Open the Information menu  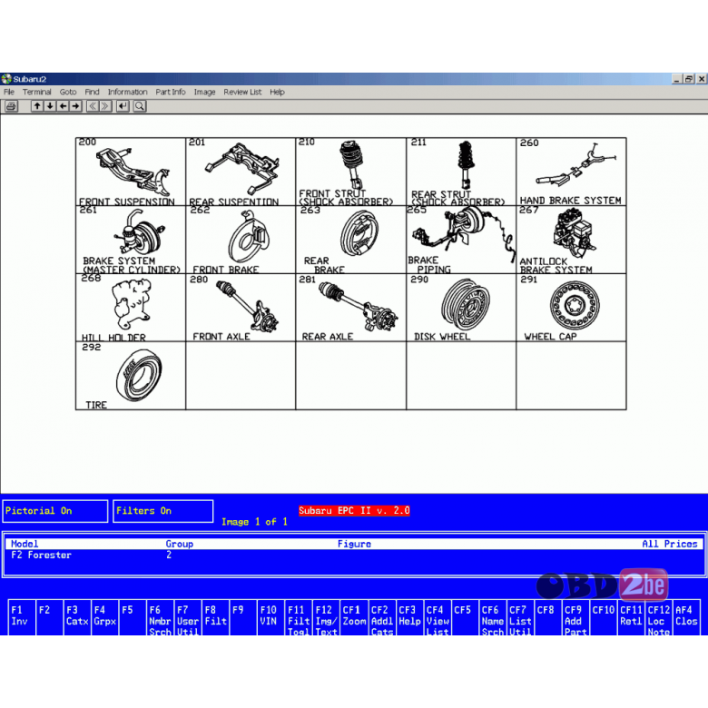(x=127, y=92)
